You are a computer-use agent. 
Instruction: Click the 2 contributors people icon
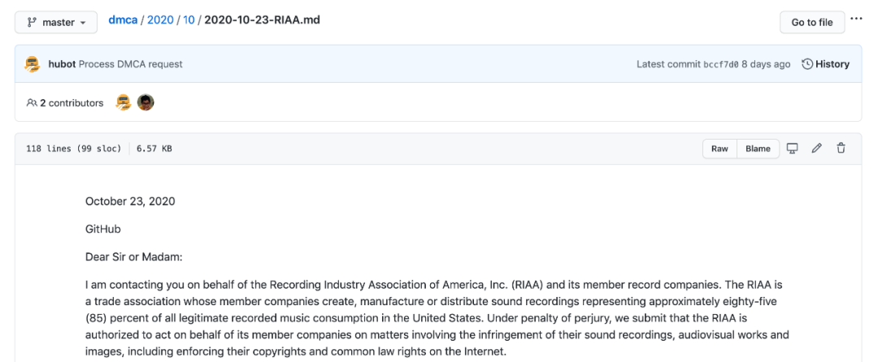click(x=32, y=103)
